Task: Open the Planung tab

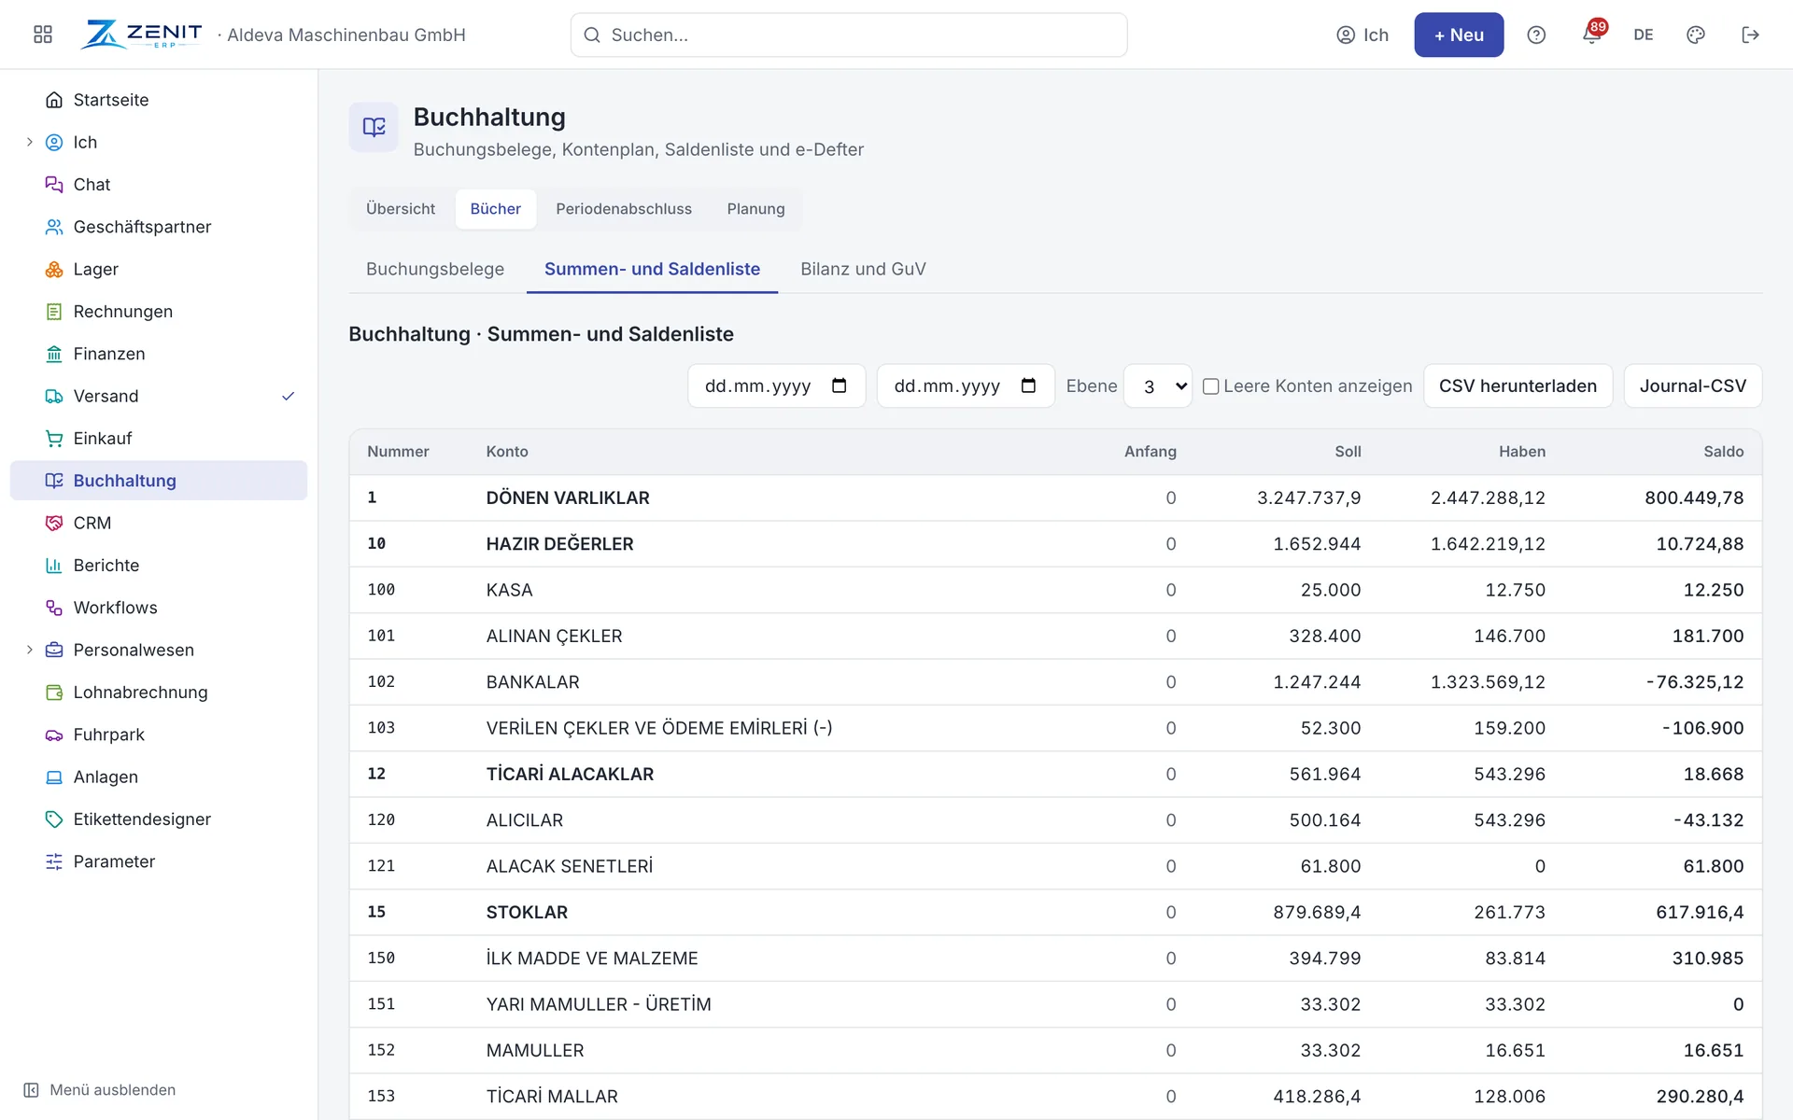Action: point(755,209)
